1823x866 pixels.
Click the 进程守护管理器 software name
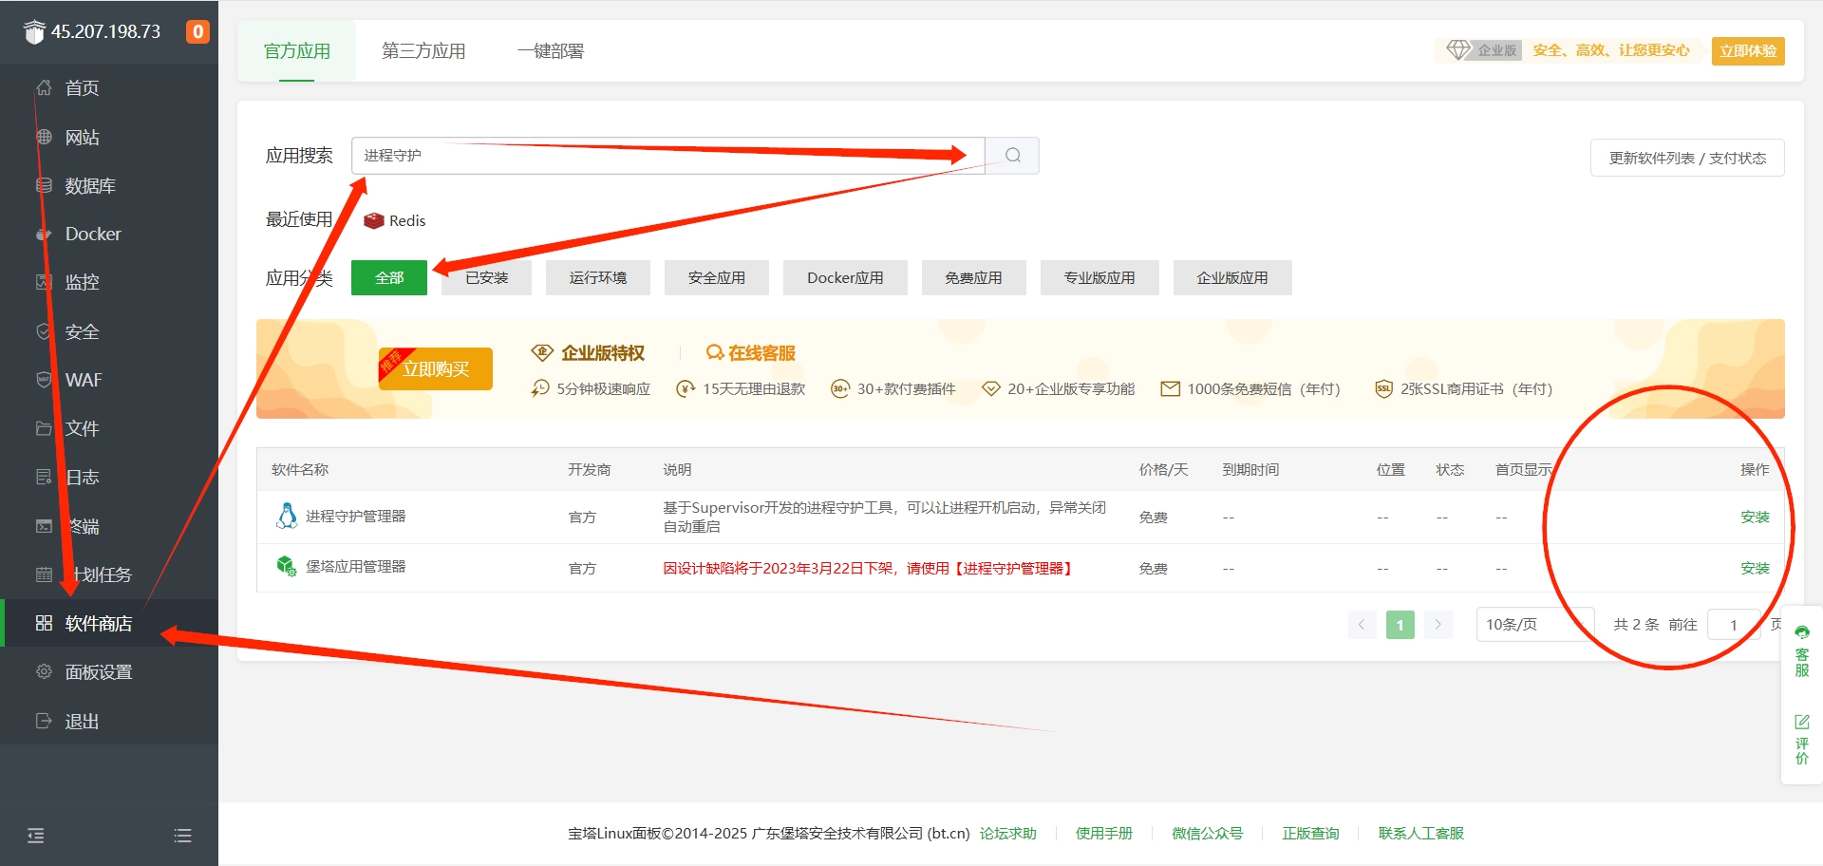[355, 516]
